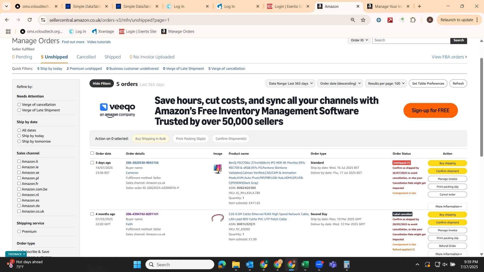This screenshot has height=272, width=484.
Task: Open the Chrome apps grid icon
Action: 8,31
